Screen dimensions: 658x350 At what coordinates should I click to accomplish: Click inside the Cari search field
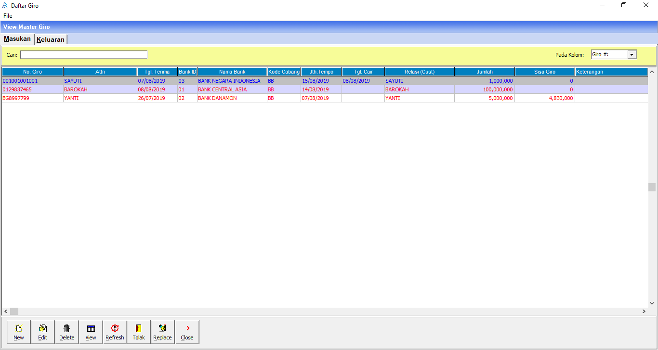click(x=83, y=55)
